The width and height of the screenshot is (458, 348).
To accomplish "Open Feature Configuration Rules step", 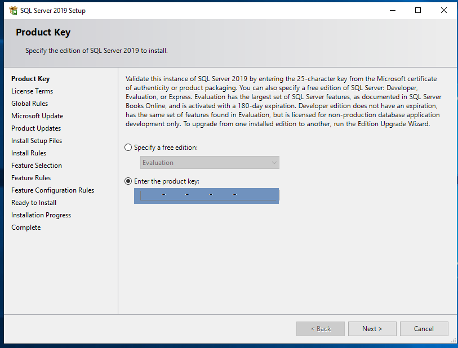I will click(x=52, y=190).
